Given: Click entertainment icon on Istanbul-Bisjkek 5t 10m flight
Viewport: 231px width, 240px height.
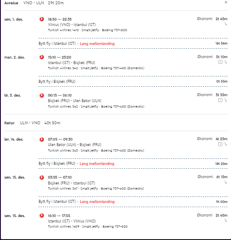Looking at the screenshot, I should pyautogui.click(x=220, y=62).
